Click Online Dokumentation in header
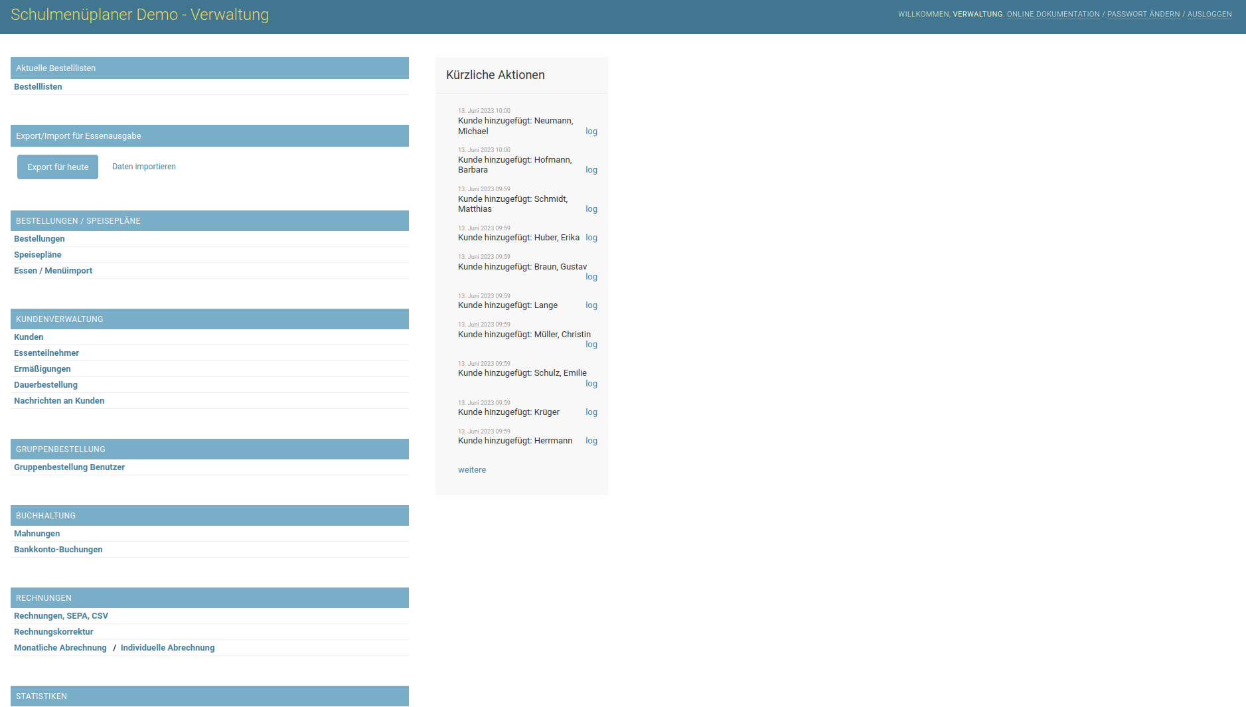Viewport: 1246px width, 707px height. coord(1053,15)
